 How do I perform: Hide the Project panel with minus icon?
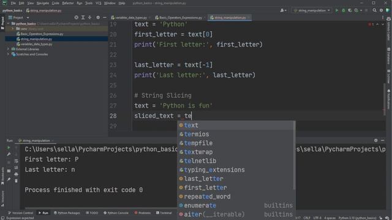(105, 18)
